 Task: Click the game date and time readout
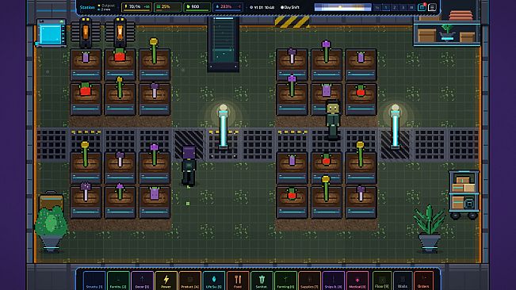(x=262, y=7)
